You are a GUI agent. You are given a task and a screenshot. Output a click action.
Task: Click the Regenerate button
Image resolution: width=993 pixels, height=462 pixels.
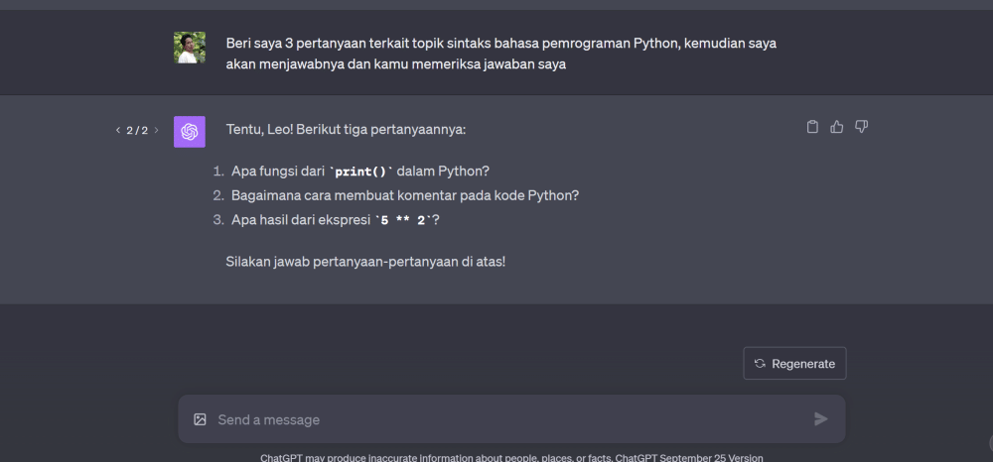coord(794,364)
